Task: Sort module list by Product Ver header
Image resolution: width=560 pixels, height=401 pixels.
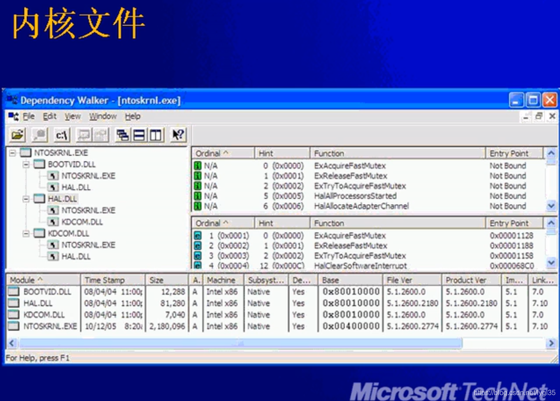Action: pos(471,280)
